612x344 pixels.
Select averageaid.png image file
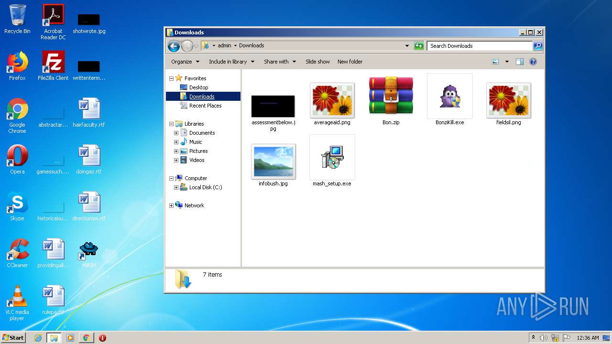coord(332,103)
